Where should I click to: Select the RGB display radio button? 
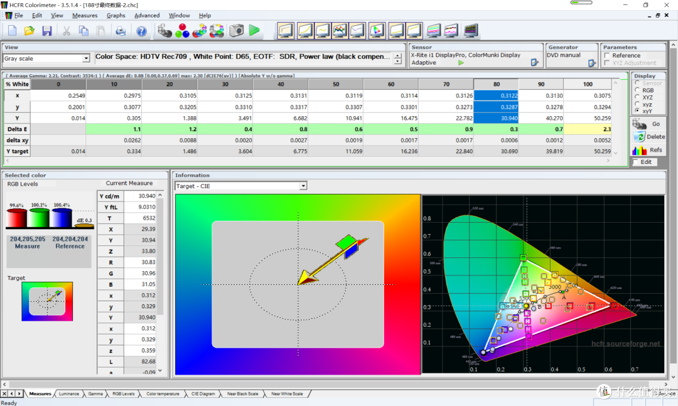(638, 90)
